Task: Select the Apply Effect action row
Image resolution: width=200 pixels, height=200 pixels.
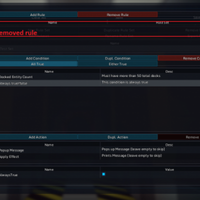Action: 100,156
